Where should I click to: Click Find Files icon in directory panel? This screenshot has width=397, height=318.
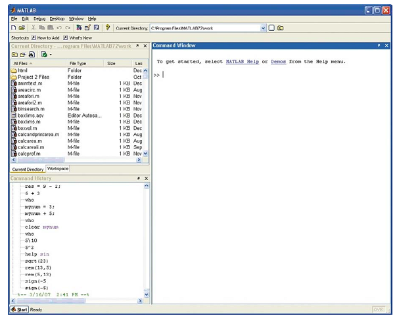(x=32, y=54)
